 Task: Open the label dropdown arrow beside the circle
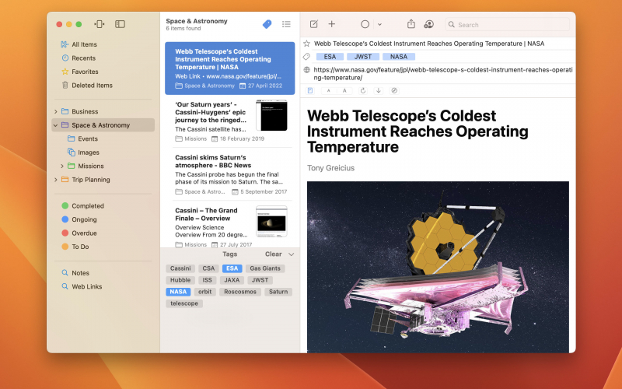(379, 25)
